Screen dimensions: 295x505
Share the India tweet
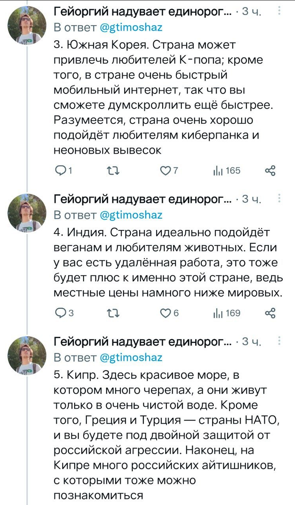click(x=270, y=313)
